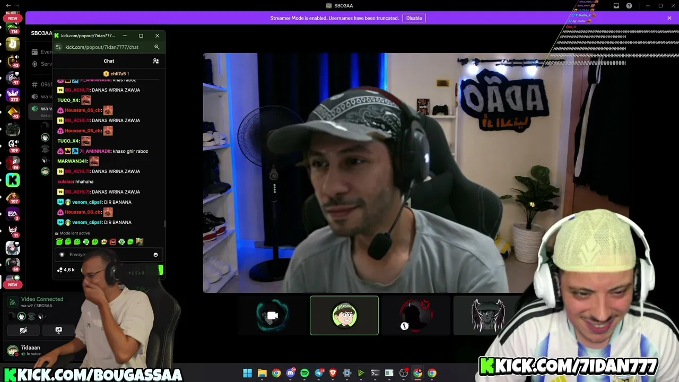Open Discord help icon in title bar
679x382 pixels.
pyautogui.click(x=629, y=6)
